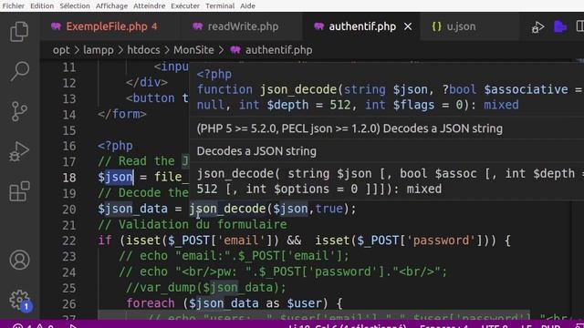Click 'true' argument on line 20
584x328 pixels.
[x=328, y=209]
